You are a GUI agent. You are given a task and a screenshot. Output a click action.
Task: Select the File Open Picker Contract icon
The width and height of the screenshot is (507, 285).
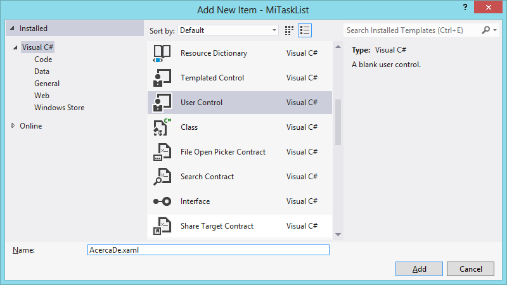(162, 152)
